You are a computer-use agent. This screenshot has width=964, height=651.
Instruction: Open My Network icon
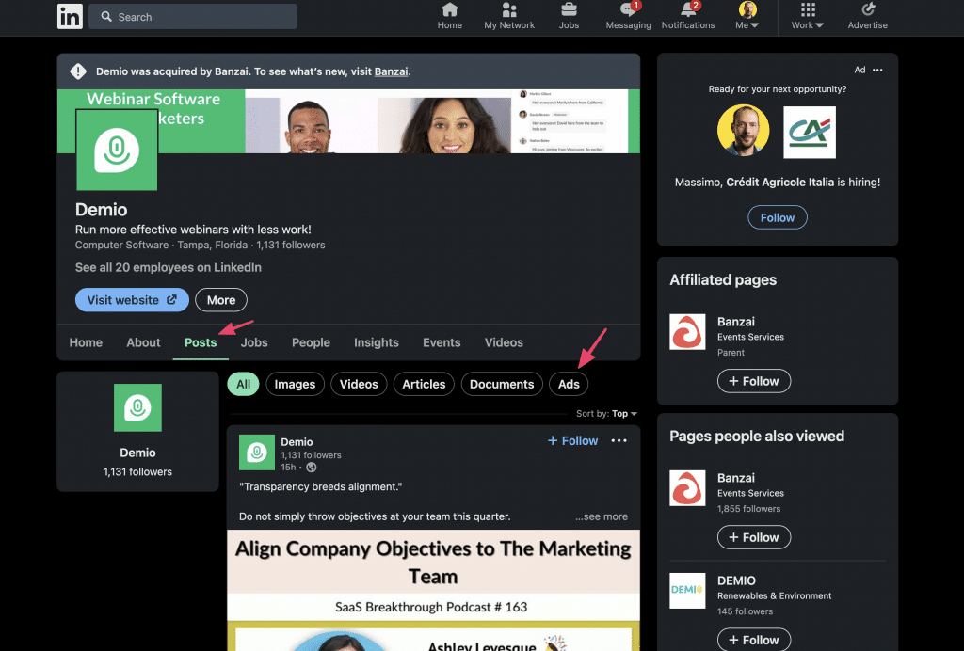(509, 17)
